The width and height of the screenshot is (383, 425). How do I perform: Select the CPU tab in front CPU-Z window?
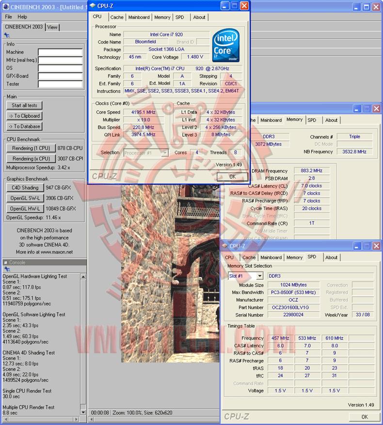click(x=97, y=16)
